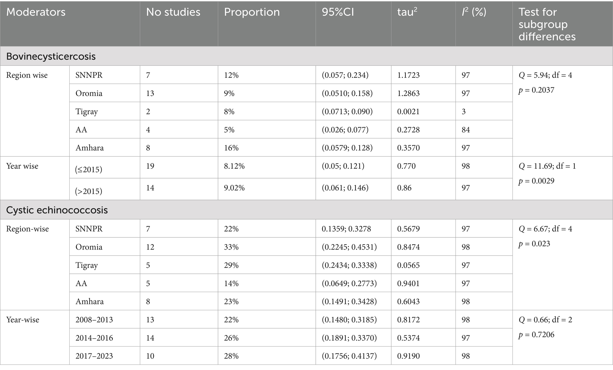Select the Proportion column header
Image resolution: width=613 pixels, height=370 pixels.
252,12
